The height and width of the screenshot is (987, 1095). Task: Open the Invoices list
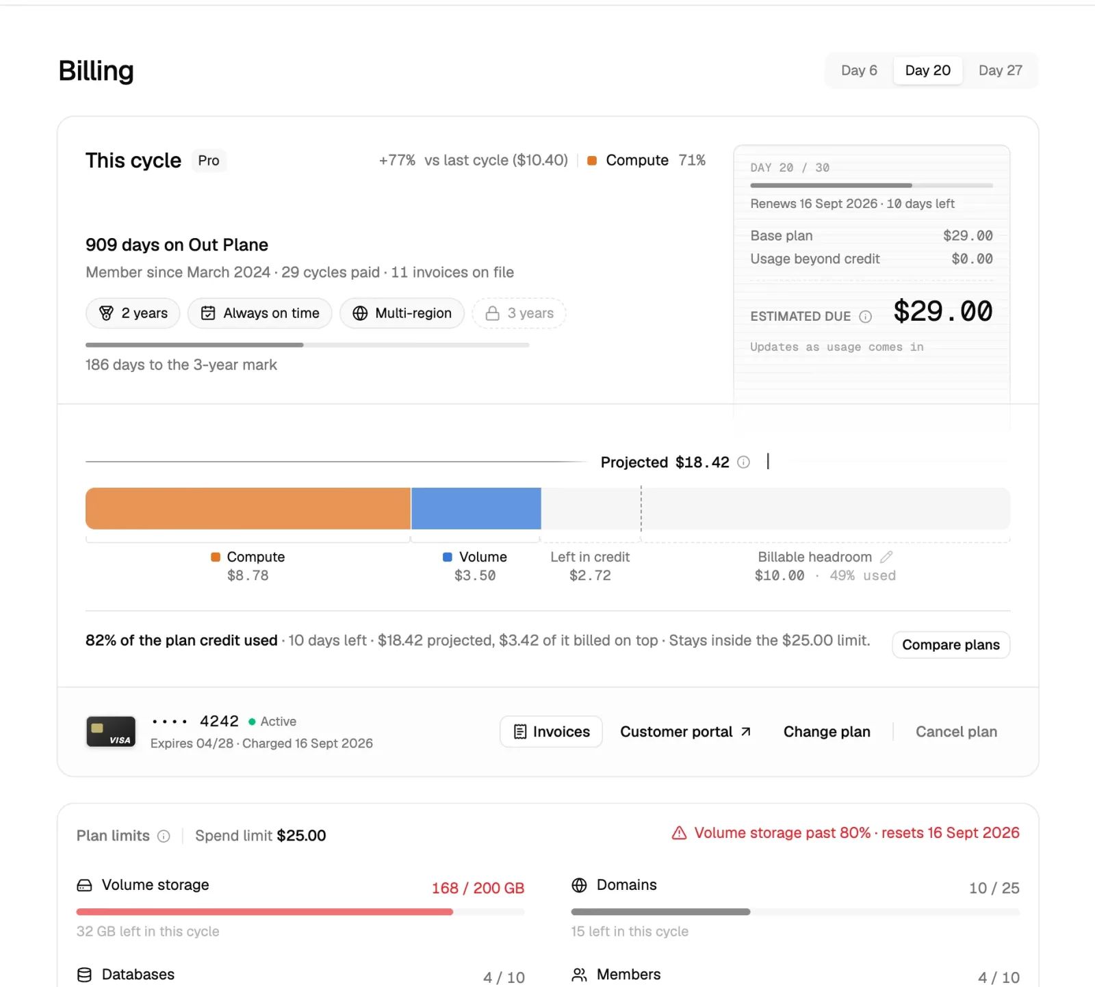(x=551, y=732)
